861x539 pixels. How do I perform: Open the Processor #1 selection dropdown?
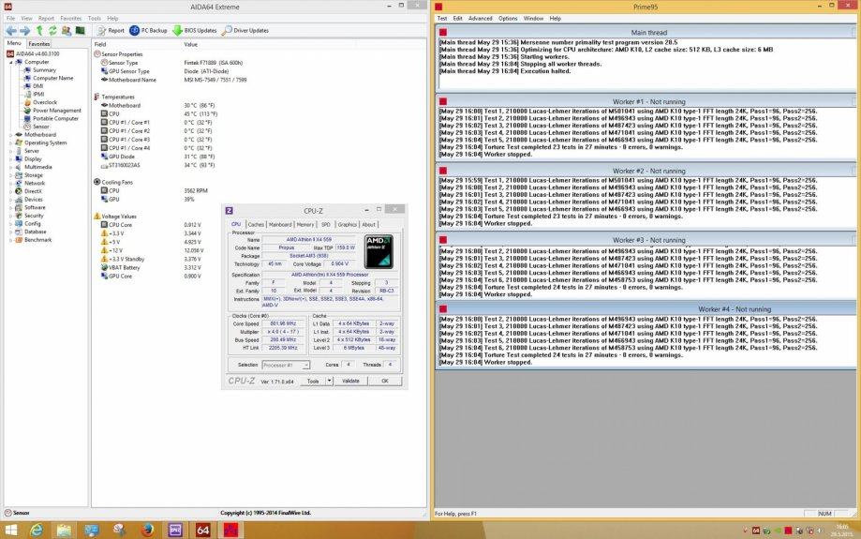click(286, 365)
